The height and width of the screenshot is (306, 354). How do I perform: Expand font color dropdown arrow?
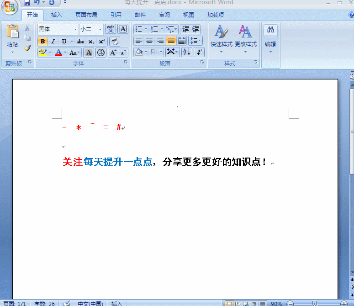click(65, 53)
